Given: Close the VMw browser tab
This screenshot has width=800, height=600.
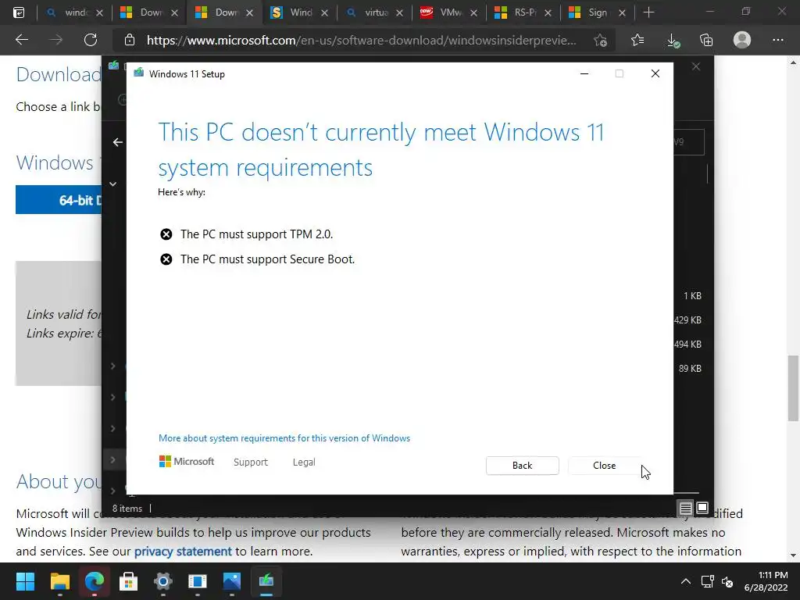Looking at the screenshot, I should [x=473, y=12].
